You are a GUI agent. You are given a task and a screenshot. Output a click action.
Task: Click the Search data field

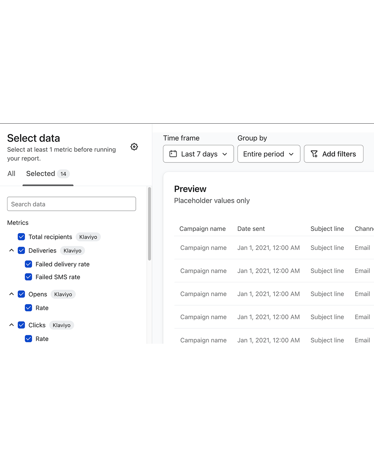tap(71, 204)
